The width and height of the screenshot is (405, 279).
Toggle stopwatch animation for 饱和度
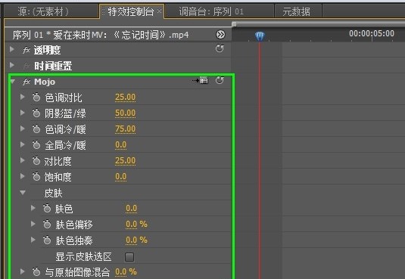point(36,177)
